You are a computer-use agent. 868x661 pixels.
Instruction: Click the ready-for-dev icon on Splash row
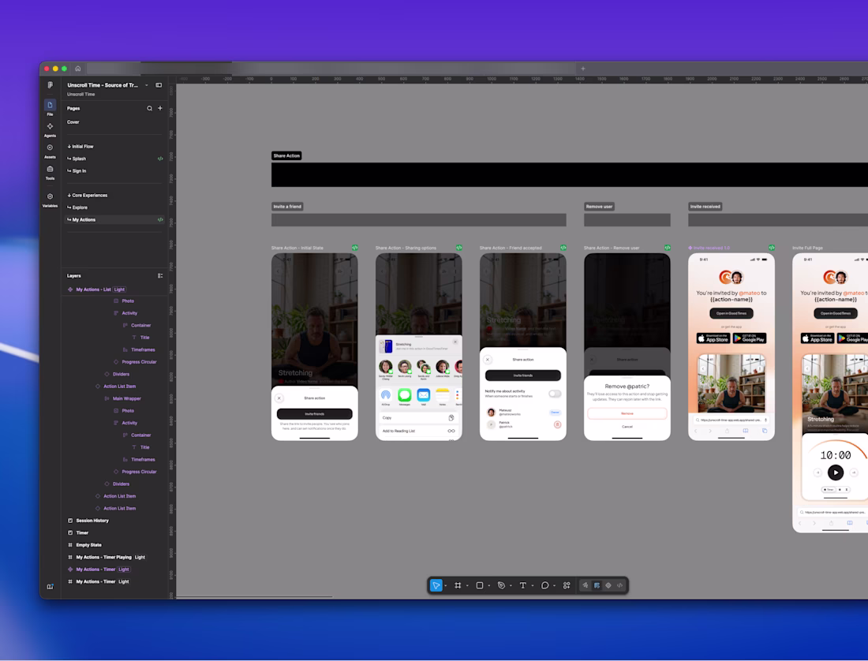tap(160, 159)
